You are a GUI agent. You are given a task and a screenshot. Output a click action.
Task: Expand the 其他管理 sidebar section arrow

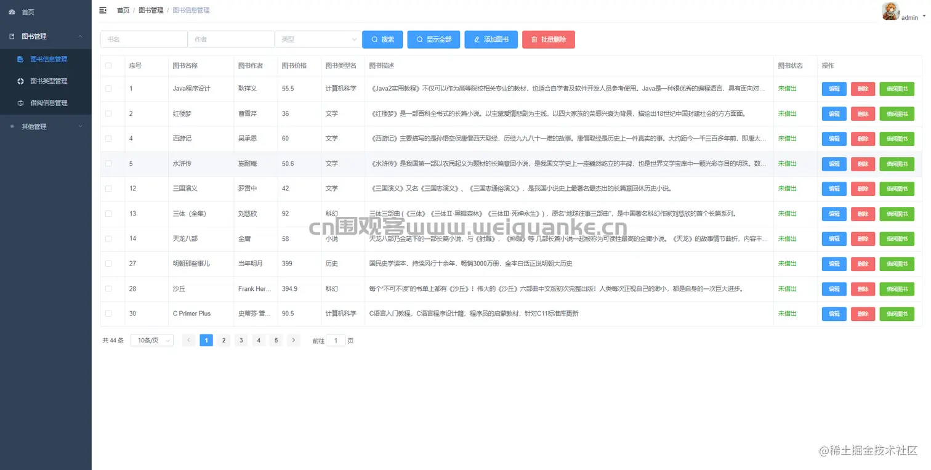(x=80, y=126)
